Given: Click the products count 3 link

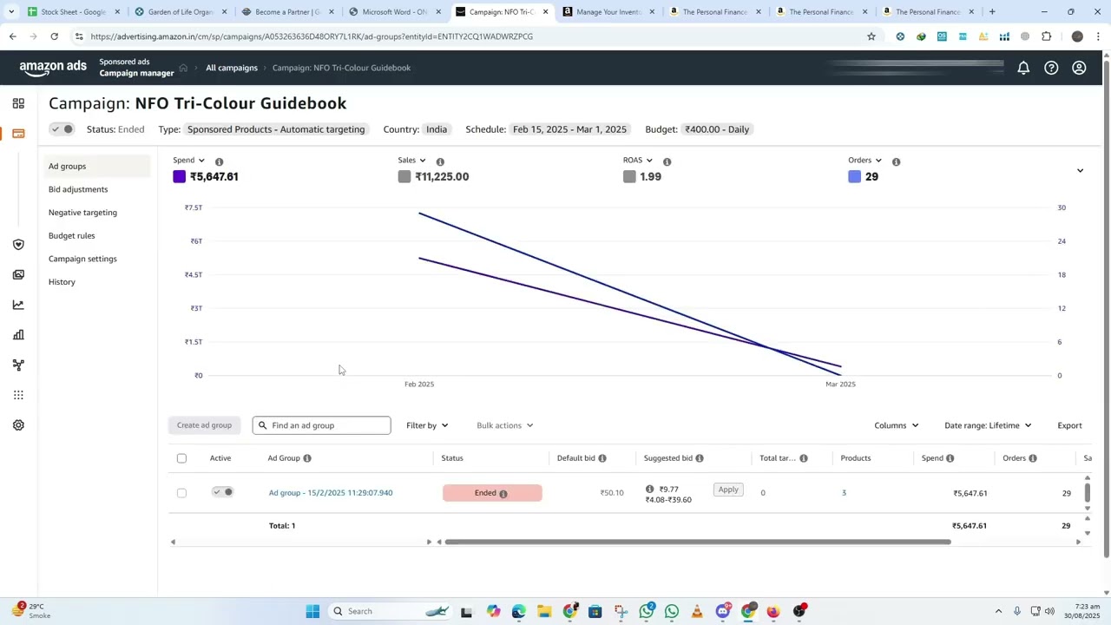Looking at the screenshot, I should click(x=844, y=493).
